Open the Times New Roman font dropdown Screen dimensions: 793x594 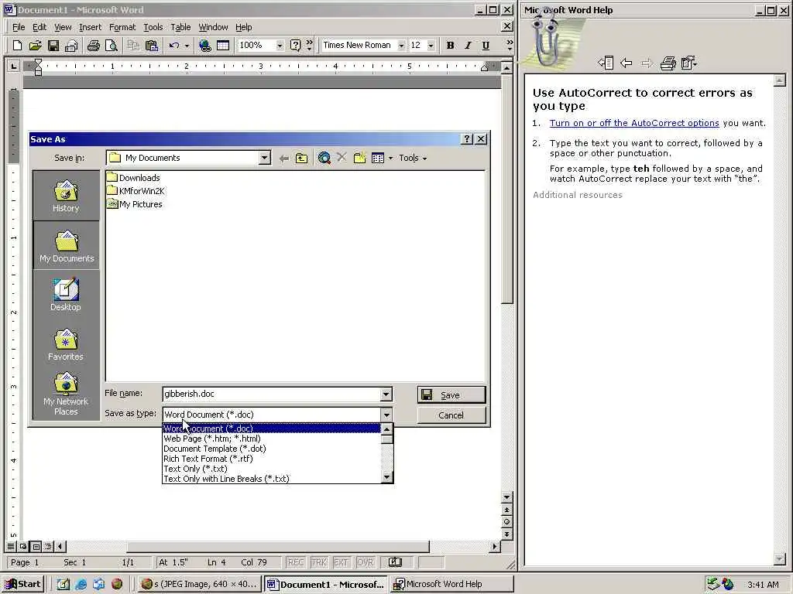point(401,46)
